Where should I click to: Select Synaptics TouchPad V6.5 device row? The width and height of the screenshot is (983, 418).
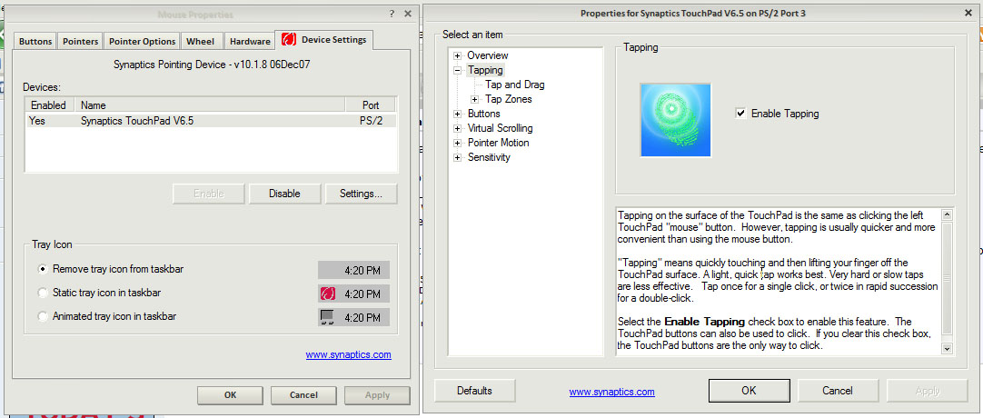[x=212, y=121]
